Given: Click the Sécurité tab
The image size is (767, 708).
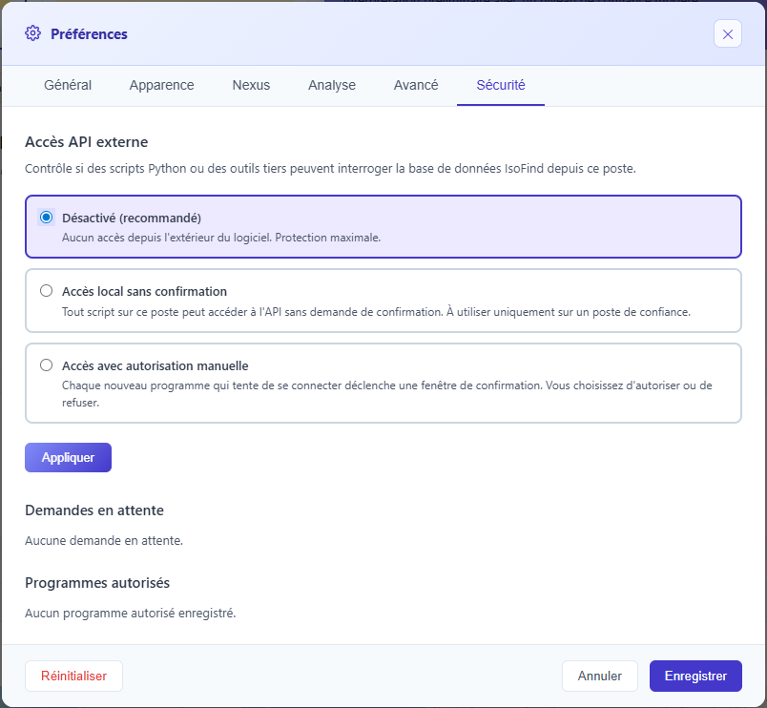Looking at the screenshot, I should pos(501,85).
